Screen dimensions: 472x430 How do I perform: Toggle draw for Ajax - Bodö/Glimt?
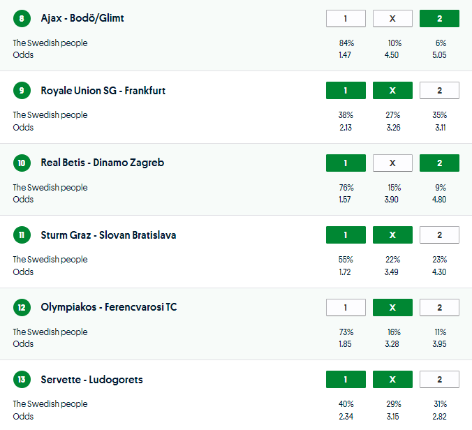point(392,19)
